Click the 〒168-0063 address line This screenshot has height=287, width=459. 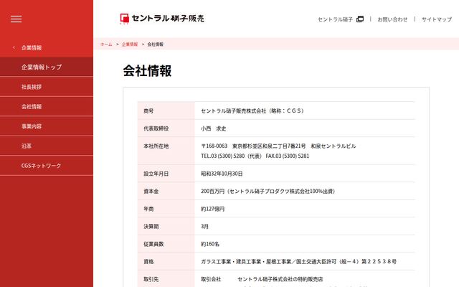click(x=278, y=146)
